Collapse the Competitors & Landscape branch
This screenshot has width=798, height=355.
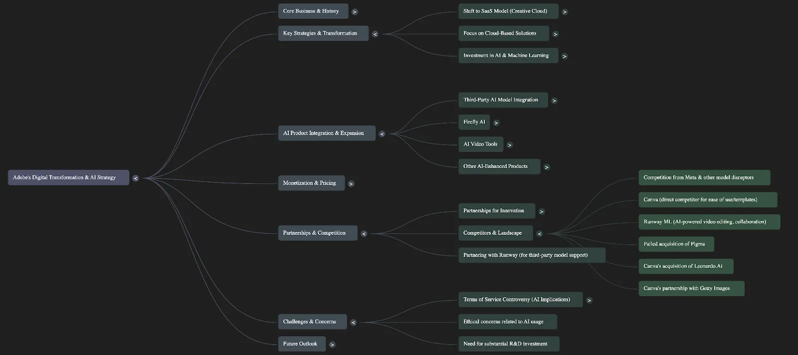click(x=540, y=233)
